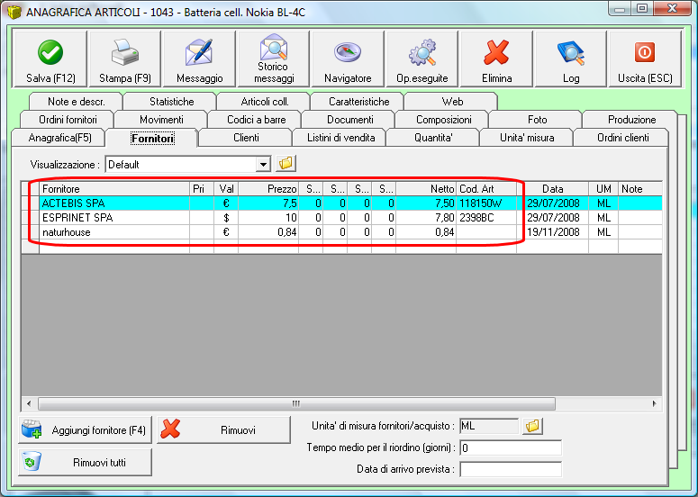Click the Prezzo column header
This screenshot has width=698, height=497.
click(x=268, y=189)
